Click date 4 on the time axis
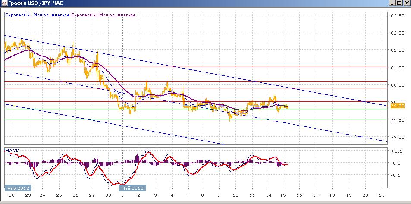This screenshot has width=411, height=204. (x=172, y=195)
